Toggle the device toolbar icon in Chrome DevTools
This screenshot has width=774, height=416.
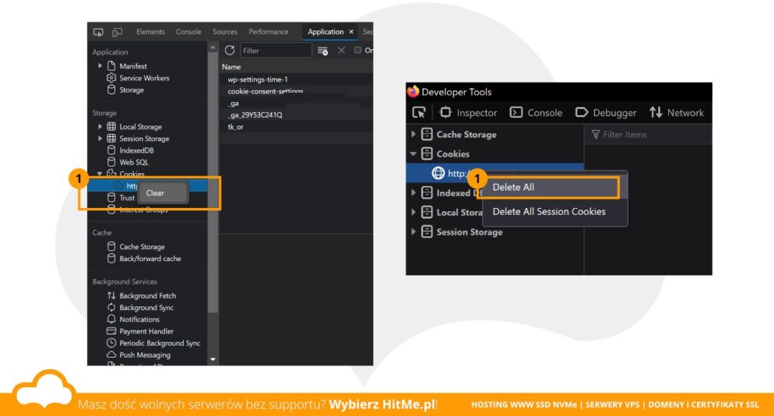pyautogui.click(x=117, y=32)
